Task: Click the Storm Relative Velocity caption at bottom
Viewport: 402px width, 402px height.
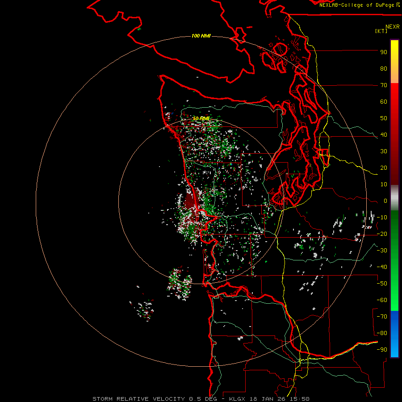Action: (x=201, y=399)
